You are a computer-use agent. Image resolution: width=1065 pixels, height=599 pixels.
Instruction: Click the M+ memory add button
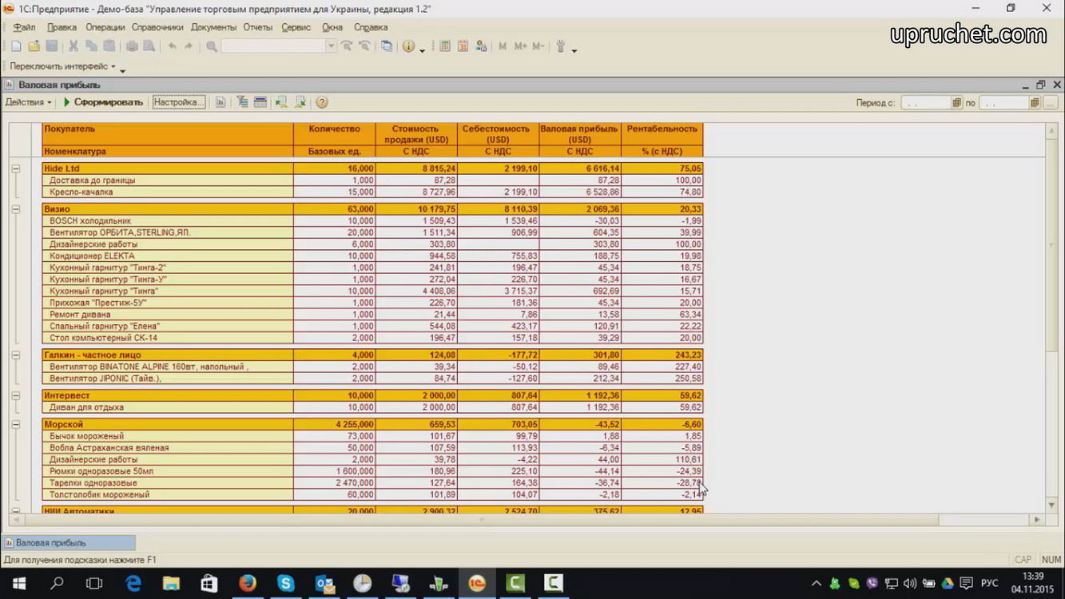click(x=521, y=46)
